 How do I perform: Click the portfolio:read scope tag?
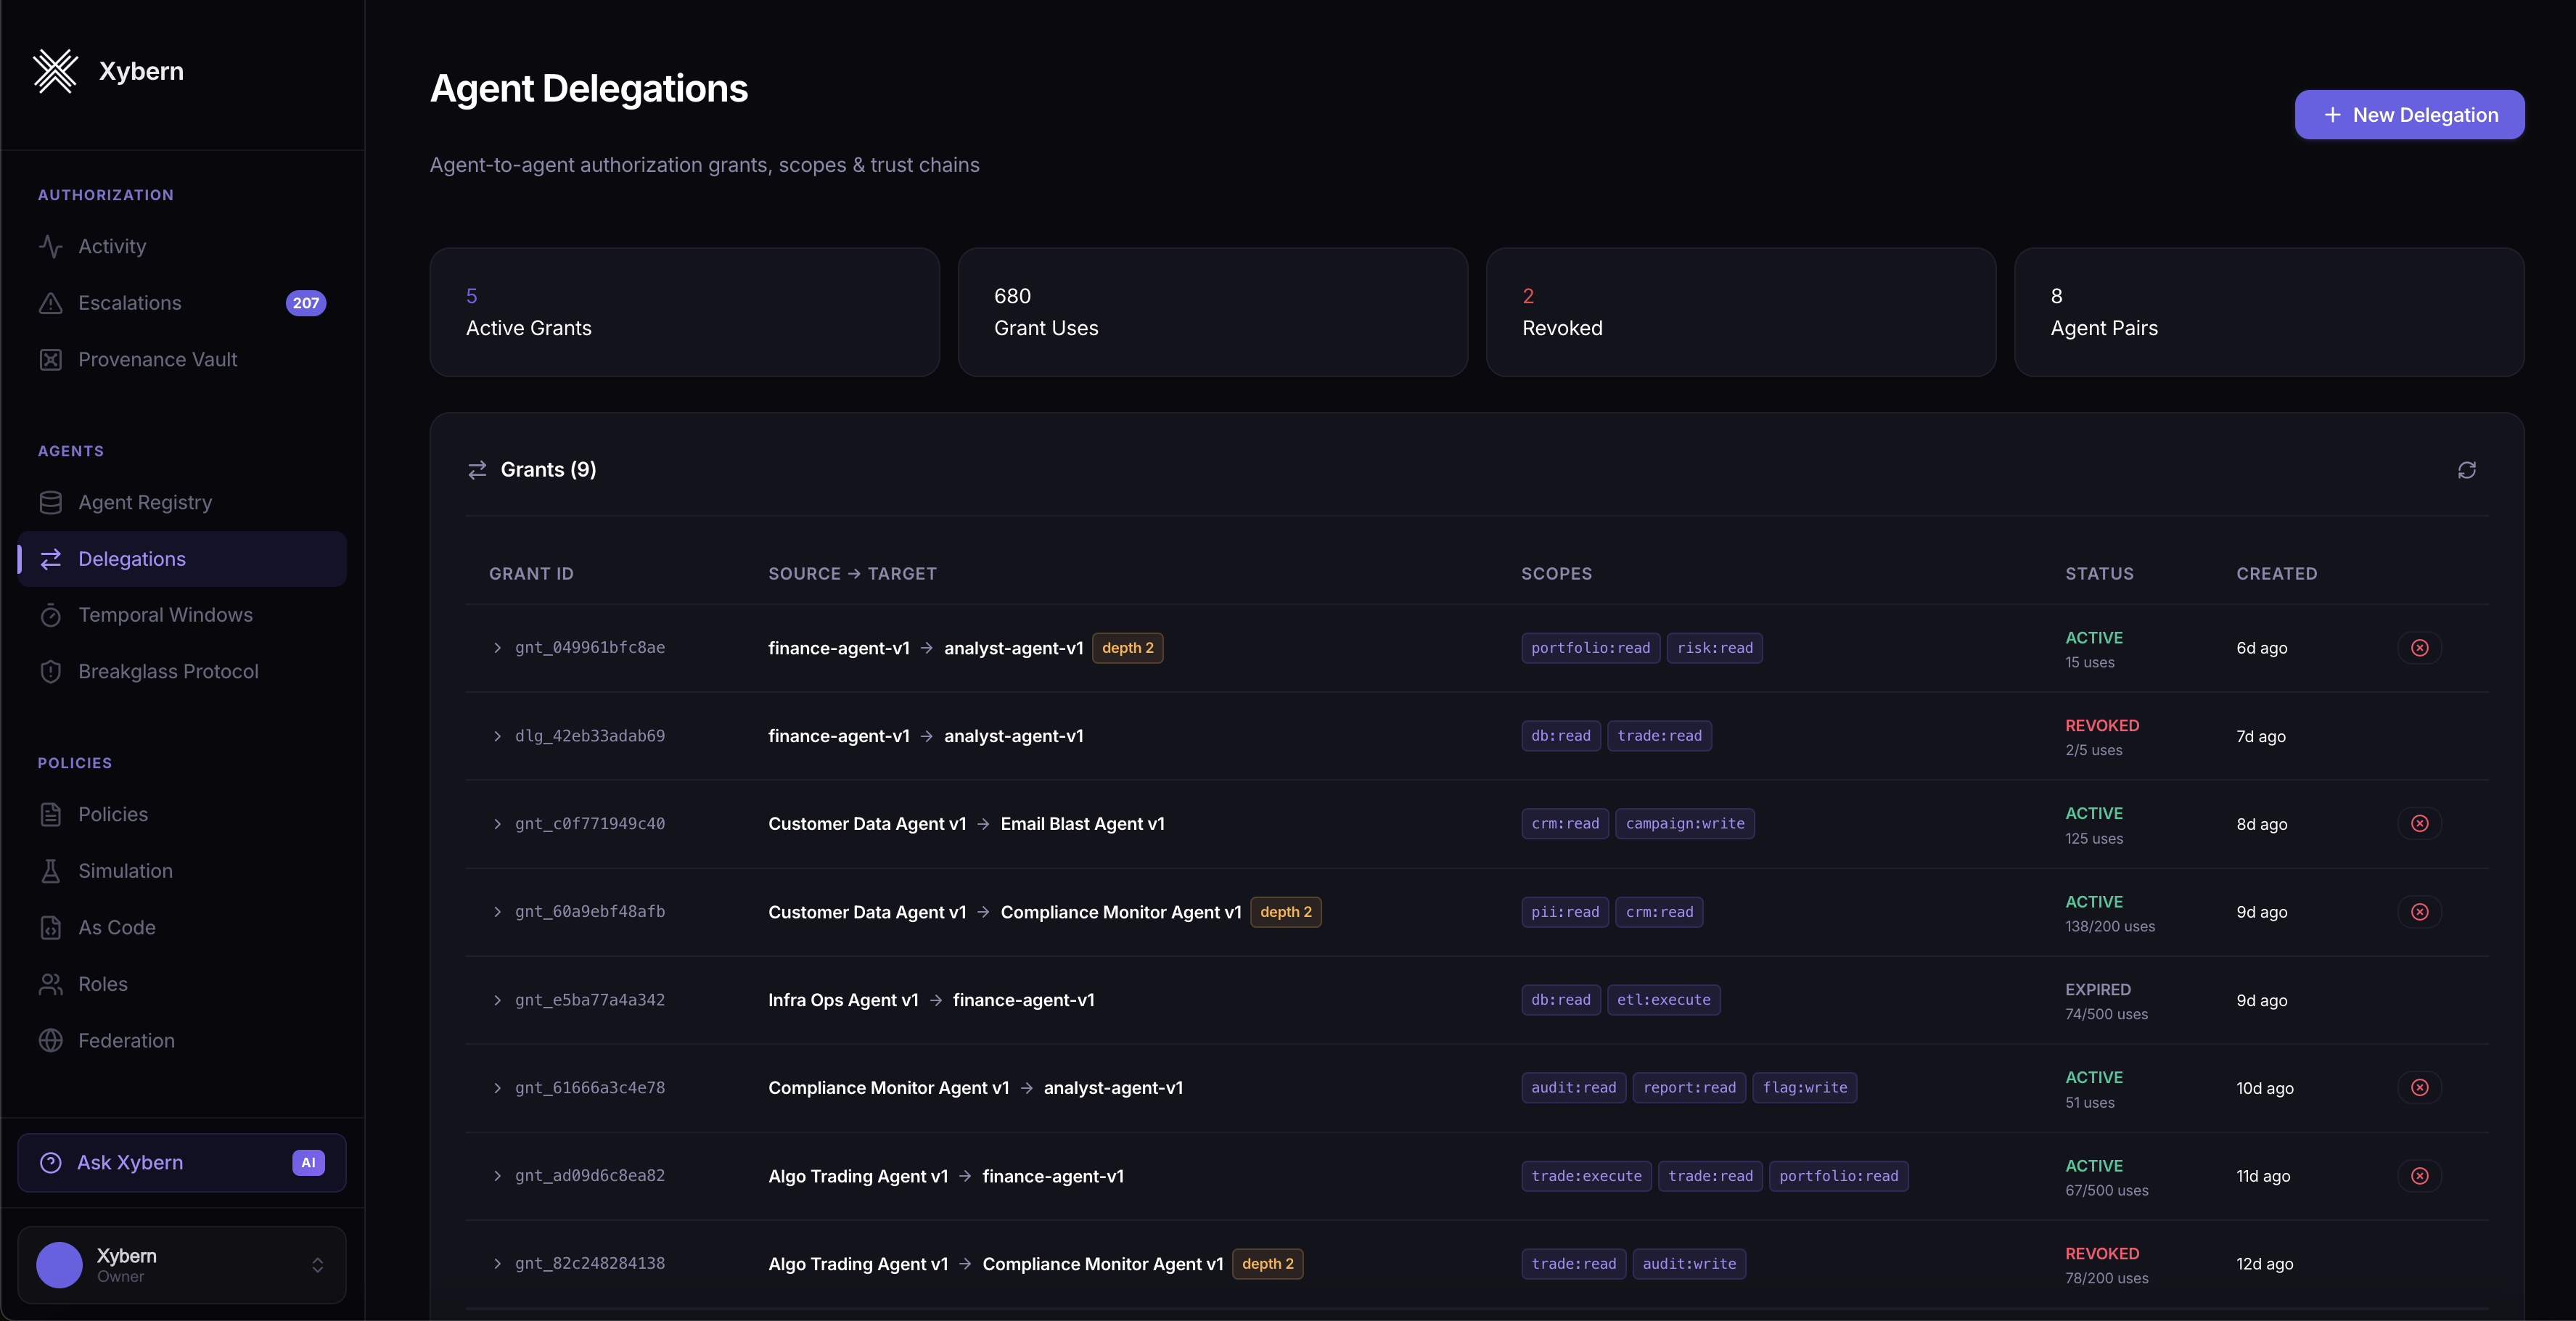pyautogui.click(x=1590, y=648)
